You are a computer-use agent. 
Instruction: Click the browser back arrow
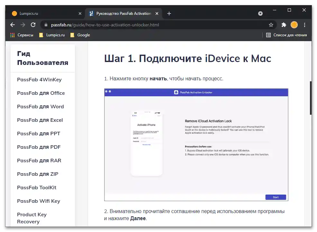click(13, 25)
